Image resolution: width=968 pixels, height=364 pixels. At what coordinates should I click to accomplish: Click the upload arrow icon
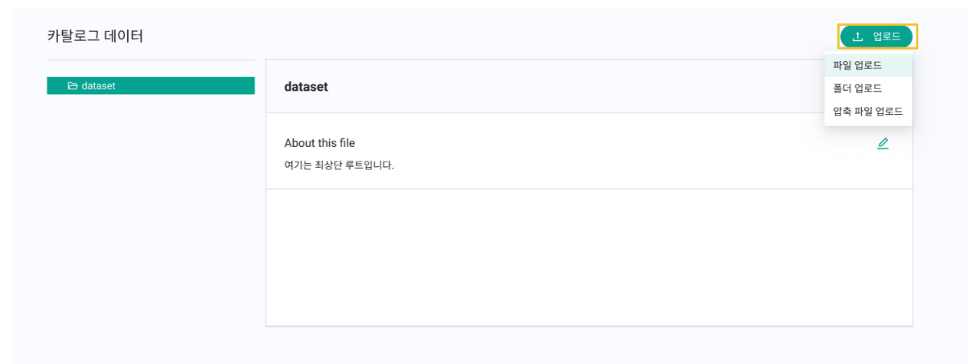point(857,36)
